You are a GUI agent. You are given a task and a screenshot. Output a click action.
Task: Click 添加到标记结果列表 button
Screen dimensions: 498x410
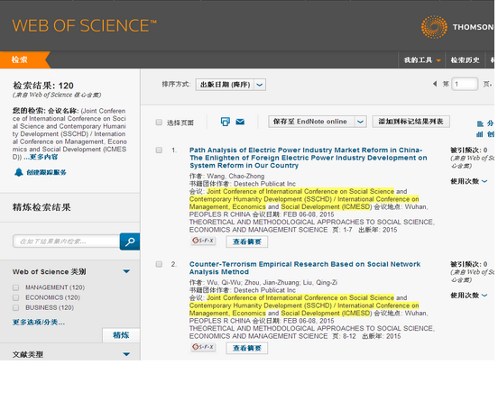[410, 122]
